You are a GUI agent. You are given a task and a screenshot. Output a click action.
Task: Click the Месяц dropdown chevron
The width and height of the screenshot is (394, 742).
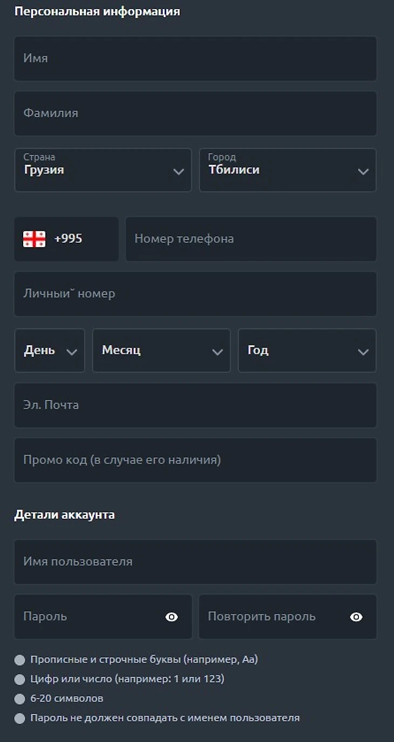[218, 352]
